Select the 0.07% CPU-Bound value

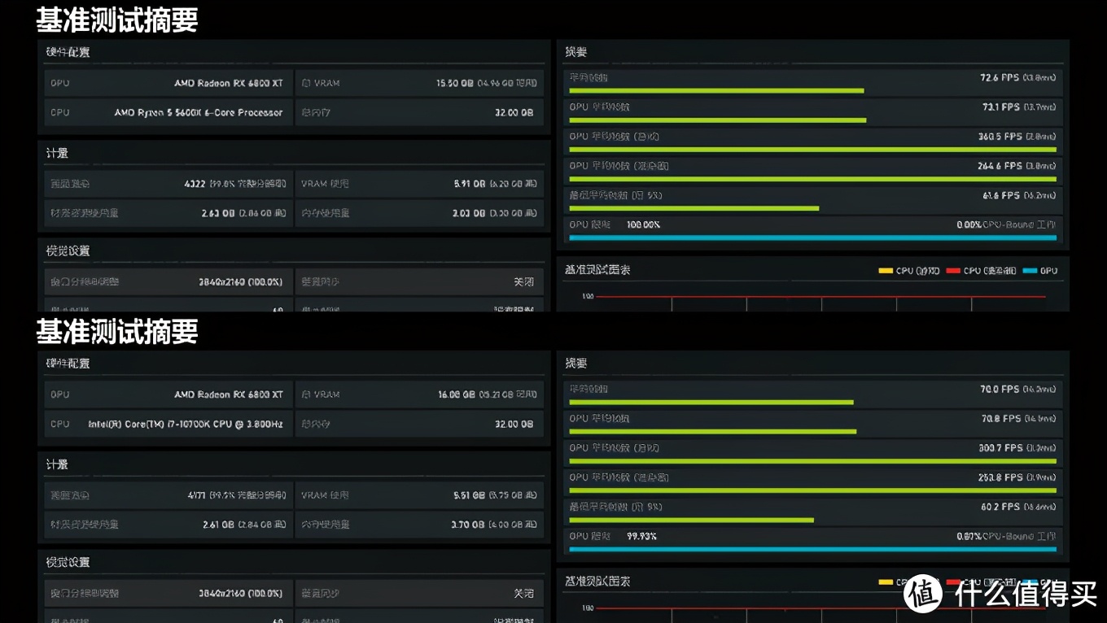click(969, 536)
